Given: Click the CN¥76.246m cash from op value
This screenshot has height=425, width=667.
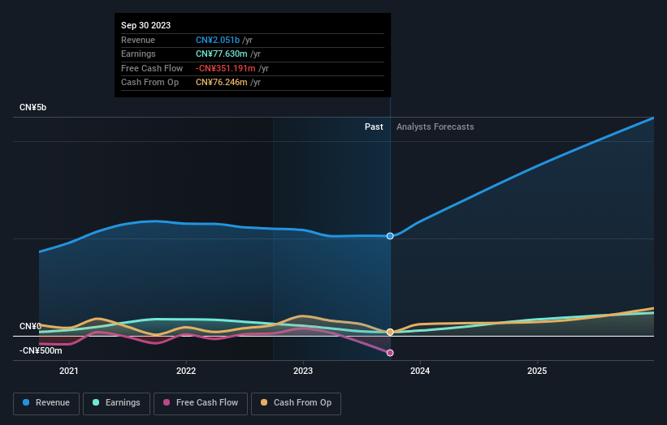Looking at the screenshot, I should pos(222,83).
